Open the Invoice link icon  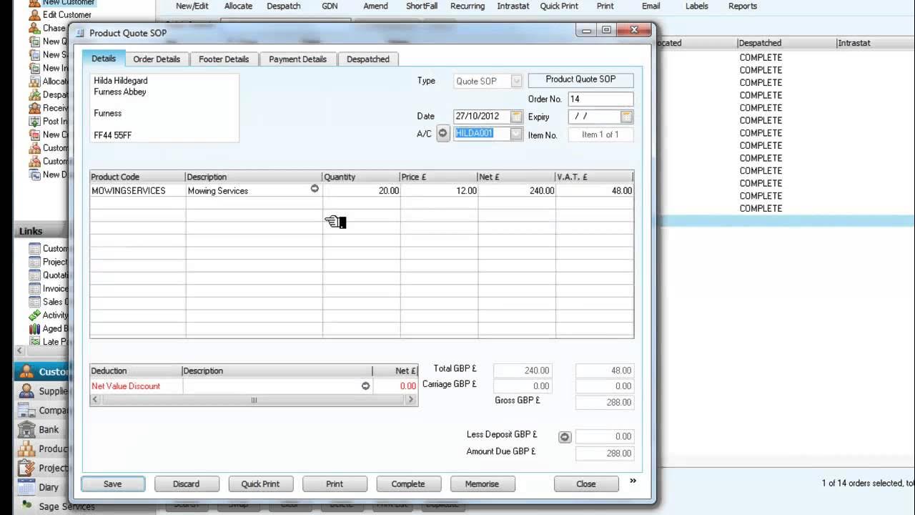click(34, 288)
